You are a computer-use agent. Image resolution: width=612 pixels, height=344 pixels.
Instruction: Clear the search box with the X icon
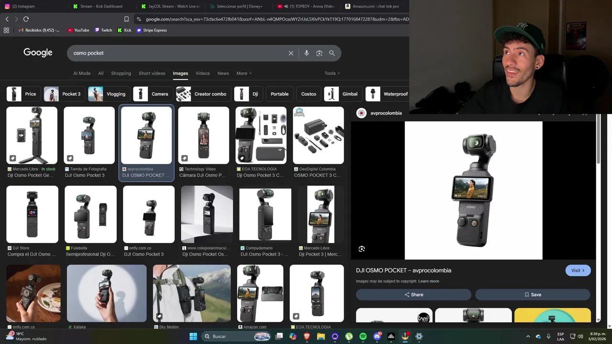tap(291, 53)
